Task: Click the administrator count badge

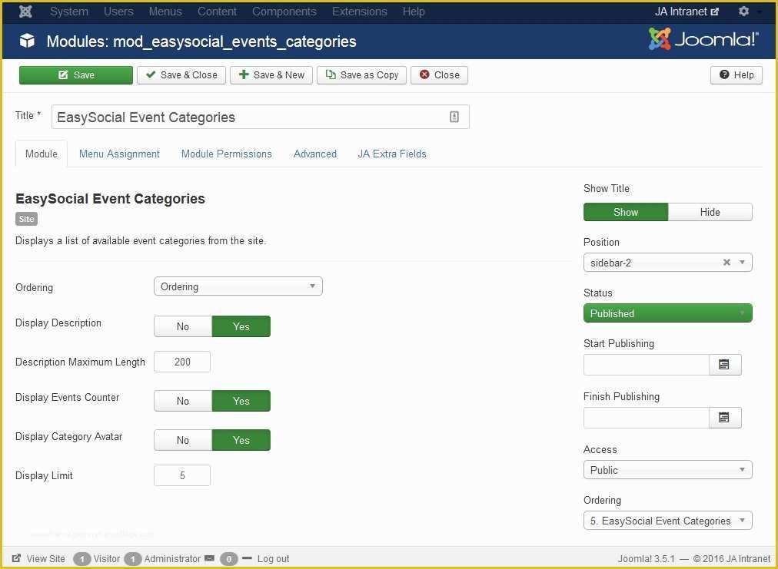Action: (133, 559)
